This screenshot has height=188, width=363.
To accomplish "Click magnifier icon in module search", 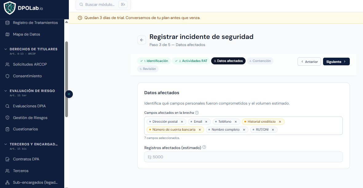I will 81,4.
